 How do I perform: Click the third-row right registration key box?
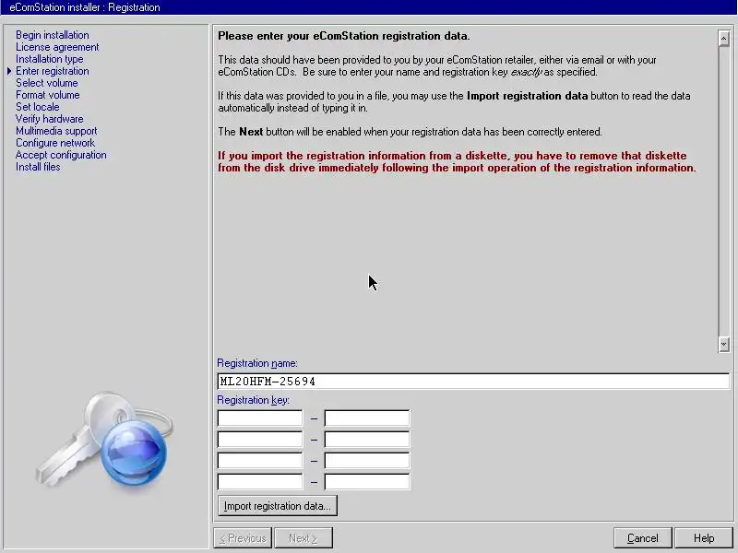coord(367,460)
